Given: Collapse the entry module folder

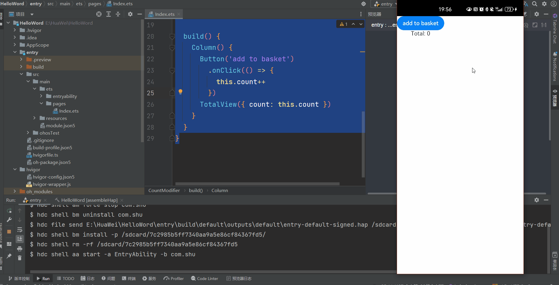Looking at the screenshot, I should (15, 52).
